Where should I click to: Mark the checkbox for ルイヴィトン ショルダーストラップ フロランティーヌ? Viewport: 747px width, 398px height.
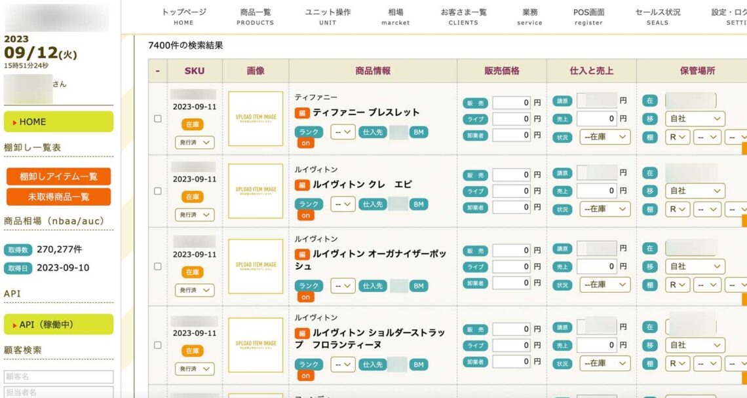tap(158, 345)
